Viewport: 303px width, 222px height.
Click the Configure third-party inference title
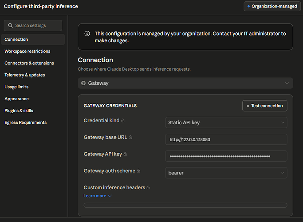(41, 6)
